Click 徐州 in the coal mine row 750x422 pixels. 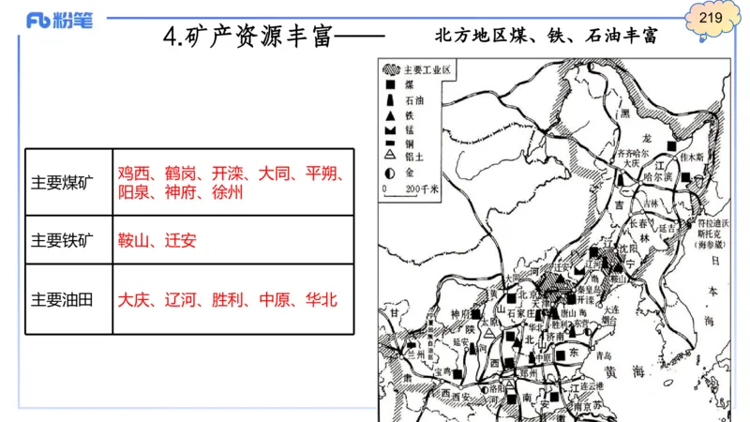pos(227,192)
